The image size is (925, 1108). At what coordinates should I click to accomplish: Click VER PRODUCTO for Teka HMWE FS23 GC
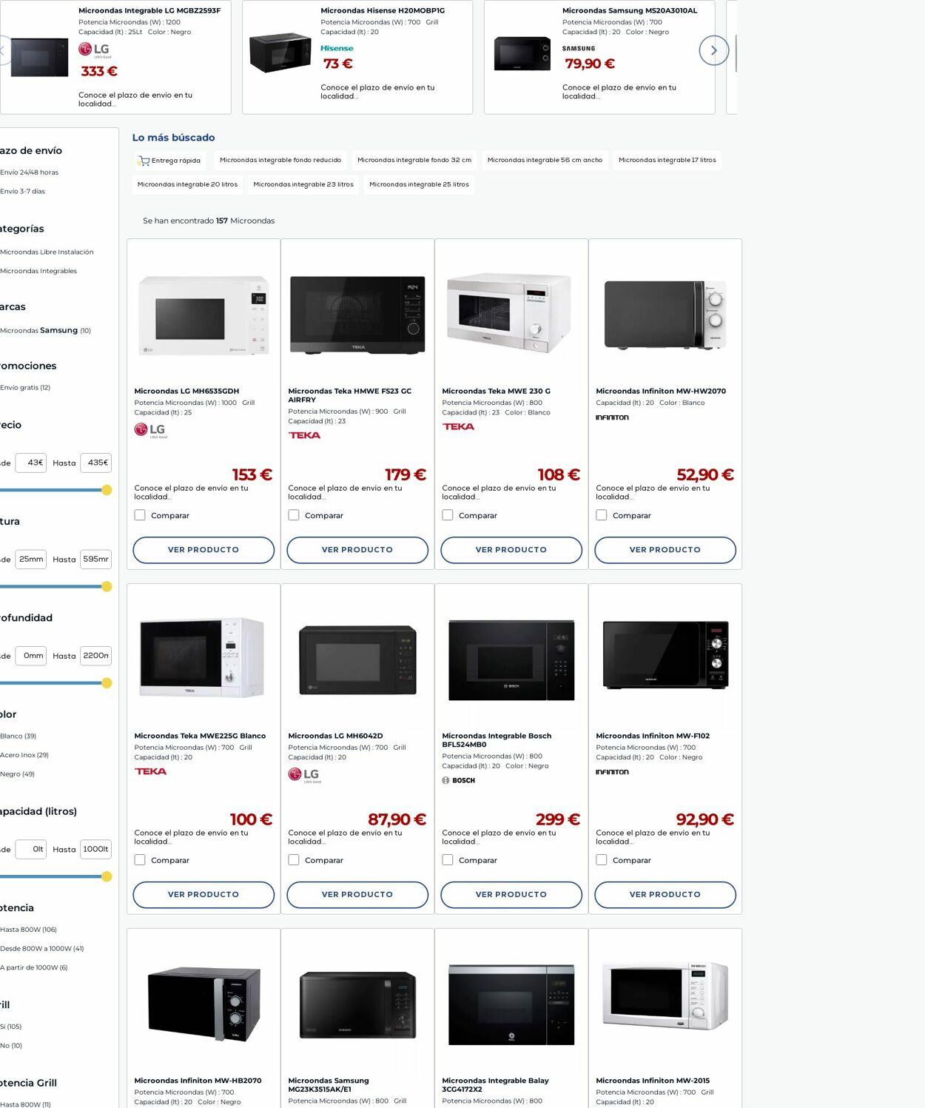tap(357, 550)
